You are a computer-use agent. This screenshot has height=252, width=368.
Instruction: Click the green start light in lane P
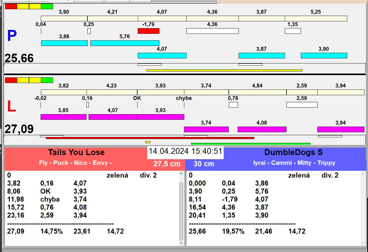(x=47, y=7)
